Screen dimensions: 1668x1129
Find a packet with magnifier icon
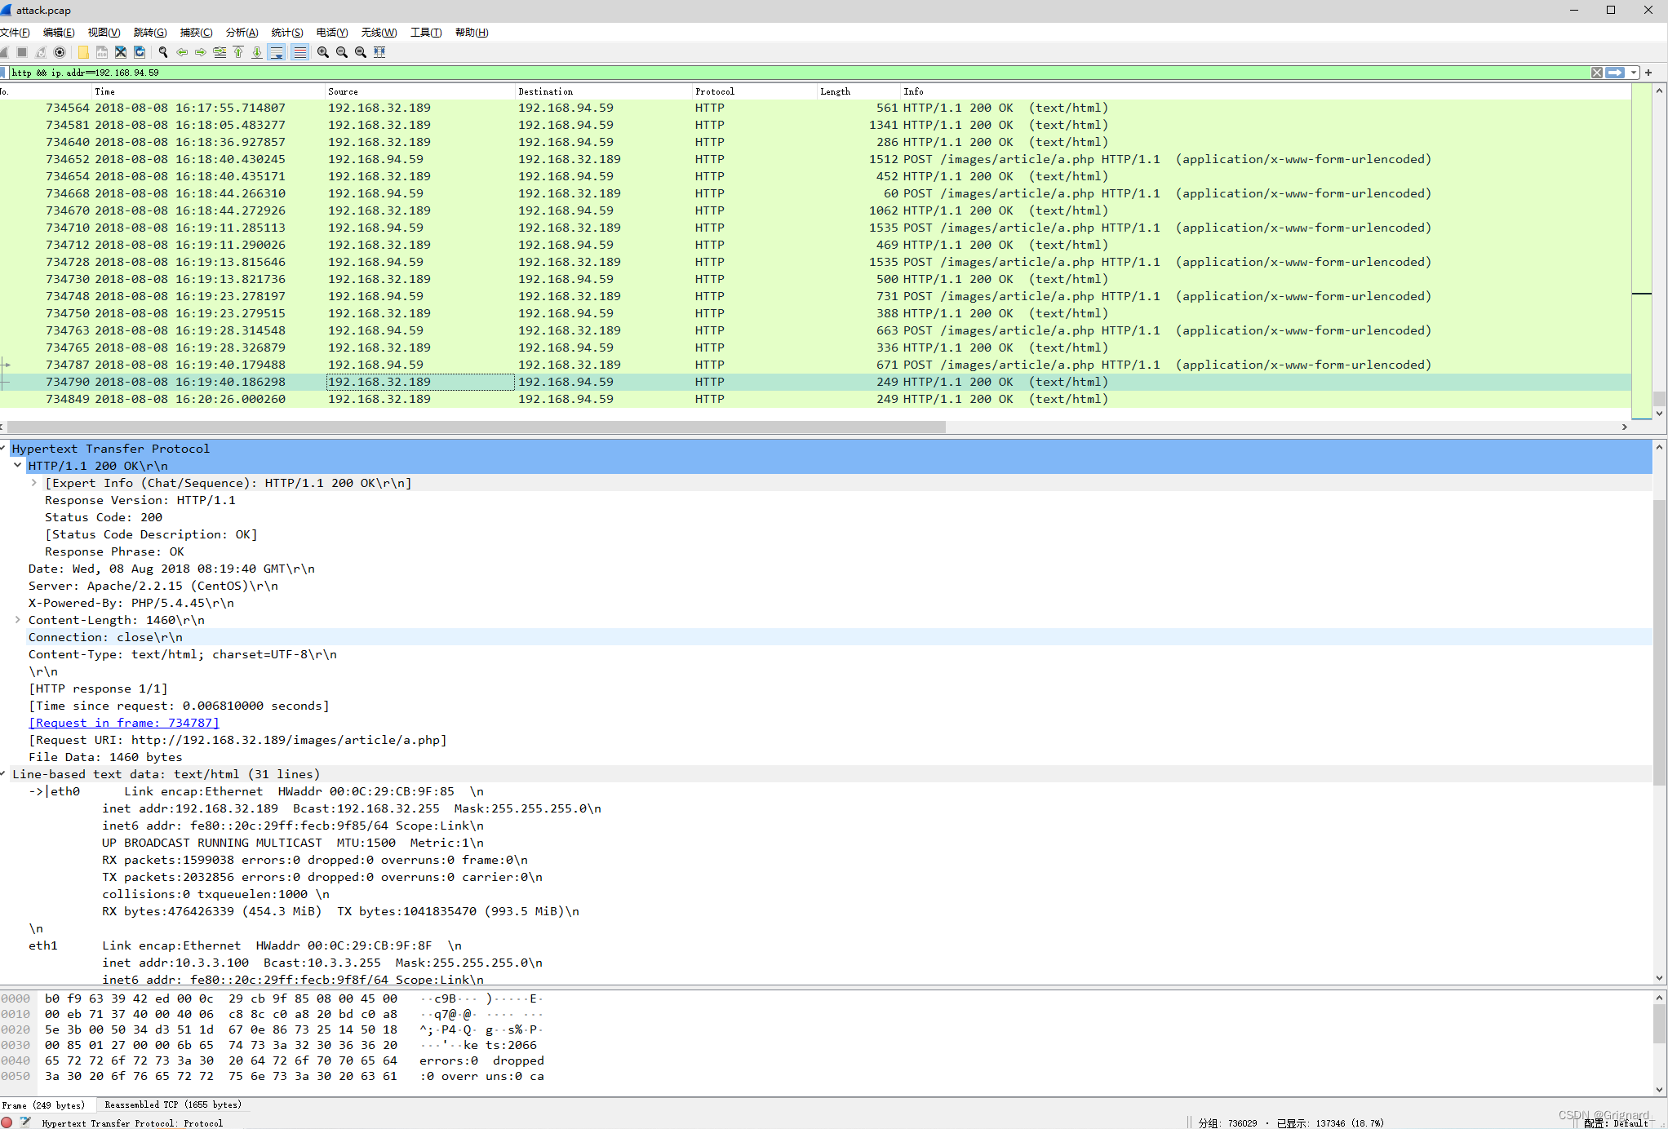(x=163, y=52)
